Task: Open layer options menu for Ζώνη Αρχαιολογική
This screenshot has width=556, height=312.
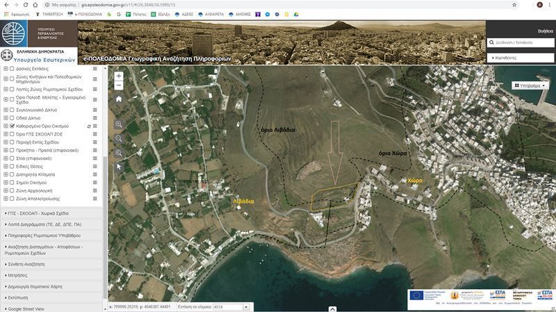Action: 95,190
